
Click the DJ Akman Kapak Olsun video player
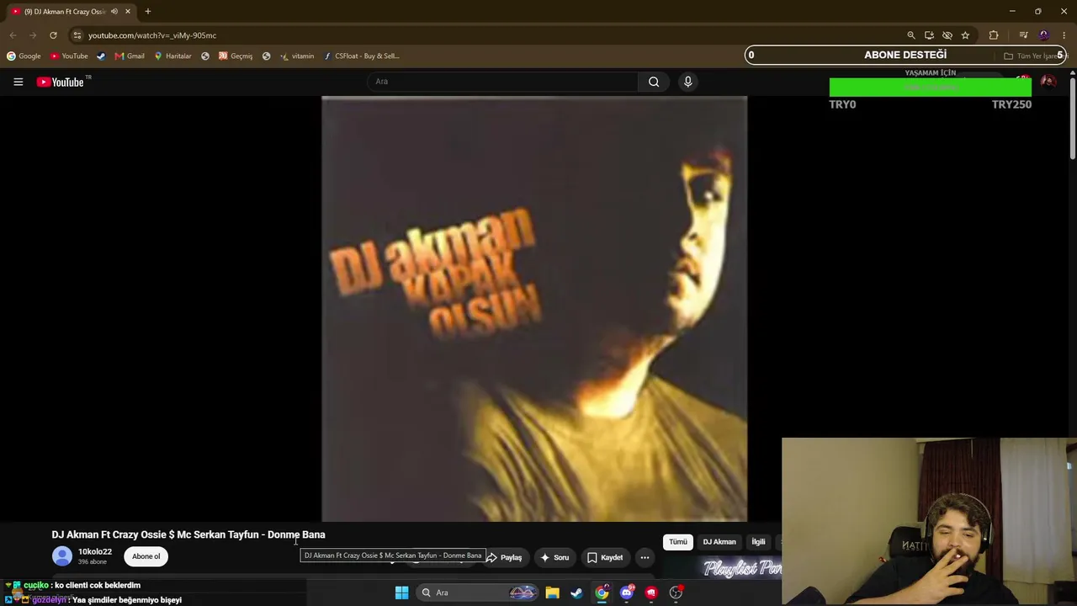[x=534, y=309]
